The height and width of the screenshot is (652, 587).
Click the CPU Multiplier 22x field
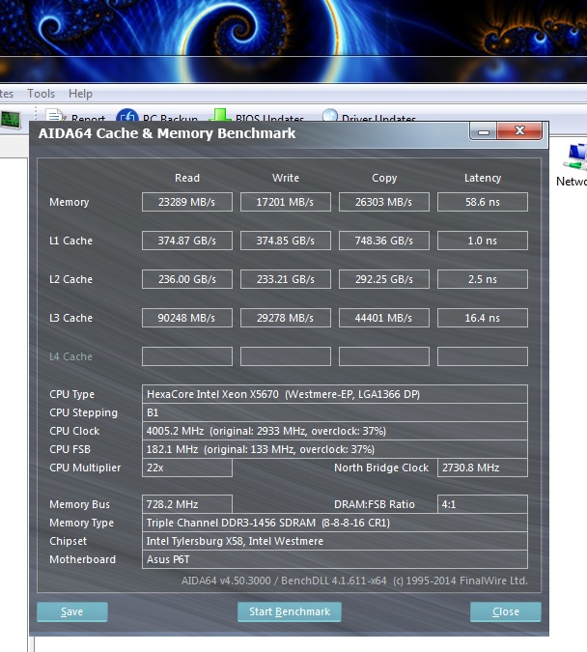tap(187, 468)
